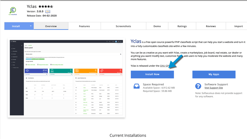The width and height of the screenshot is (247, 139).
Task: Open the Demo tab
Action: click(157, 26)
